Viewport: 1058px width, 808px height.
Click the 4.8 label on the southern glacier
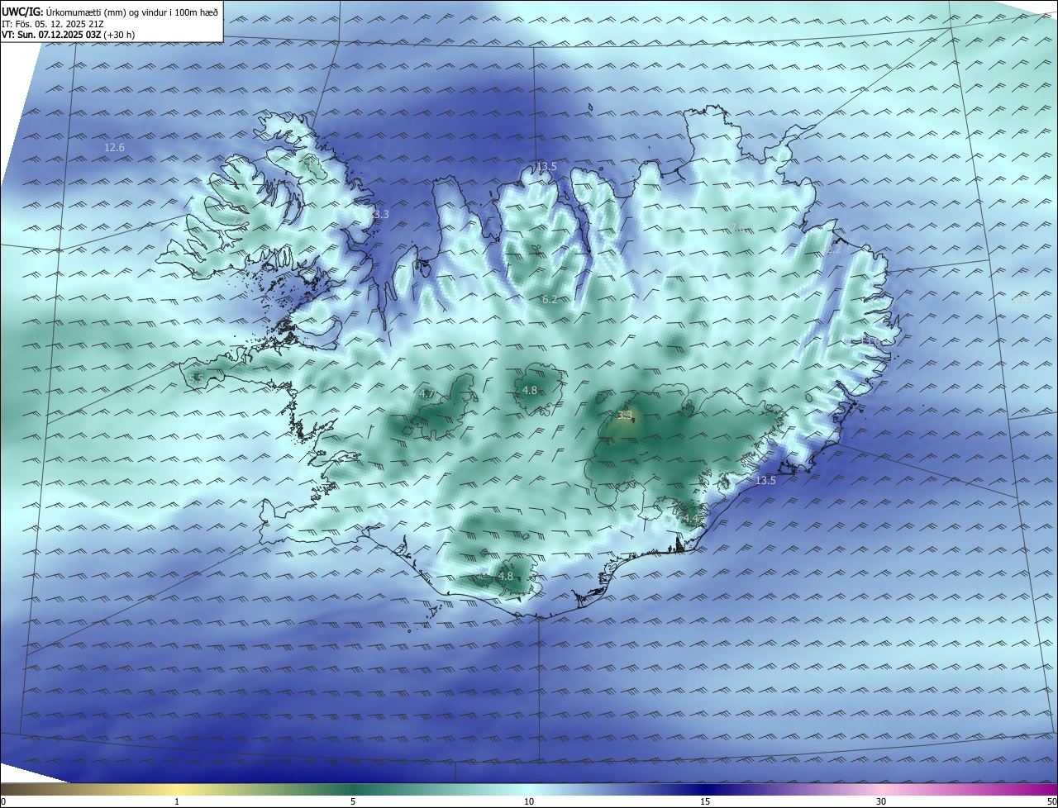[506, 577]
